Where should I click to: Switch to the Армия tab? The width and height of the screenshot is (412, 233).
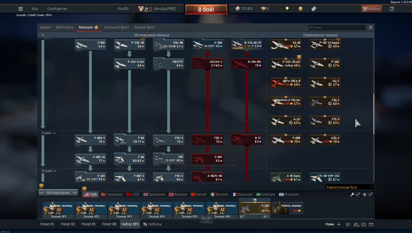tap(45, 27)
